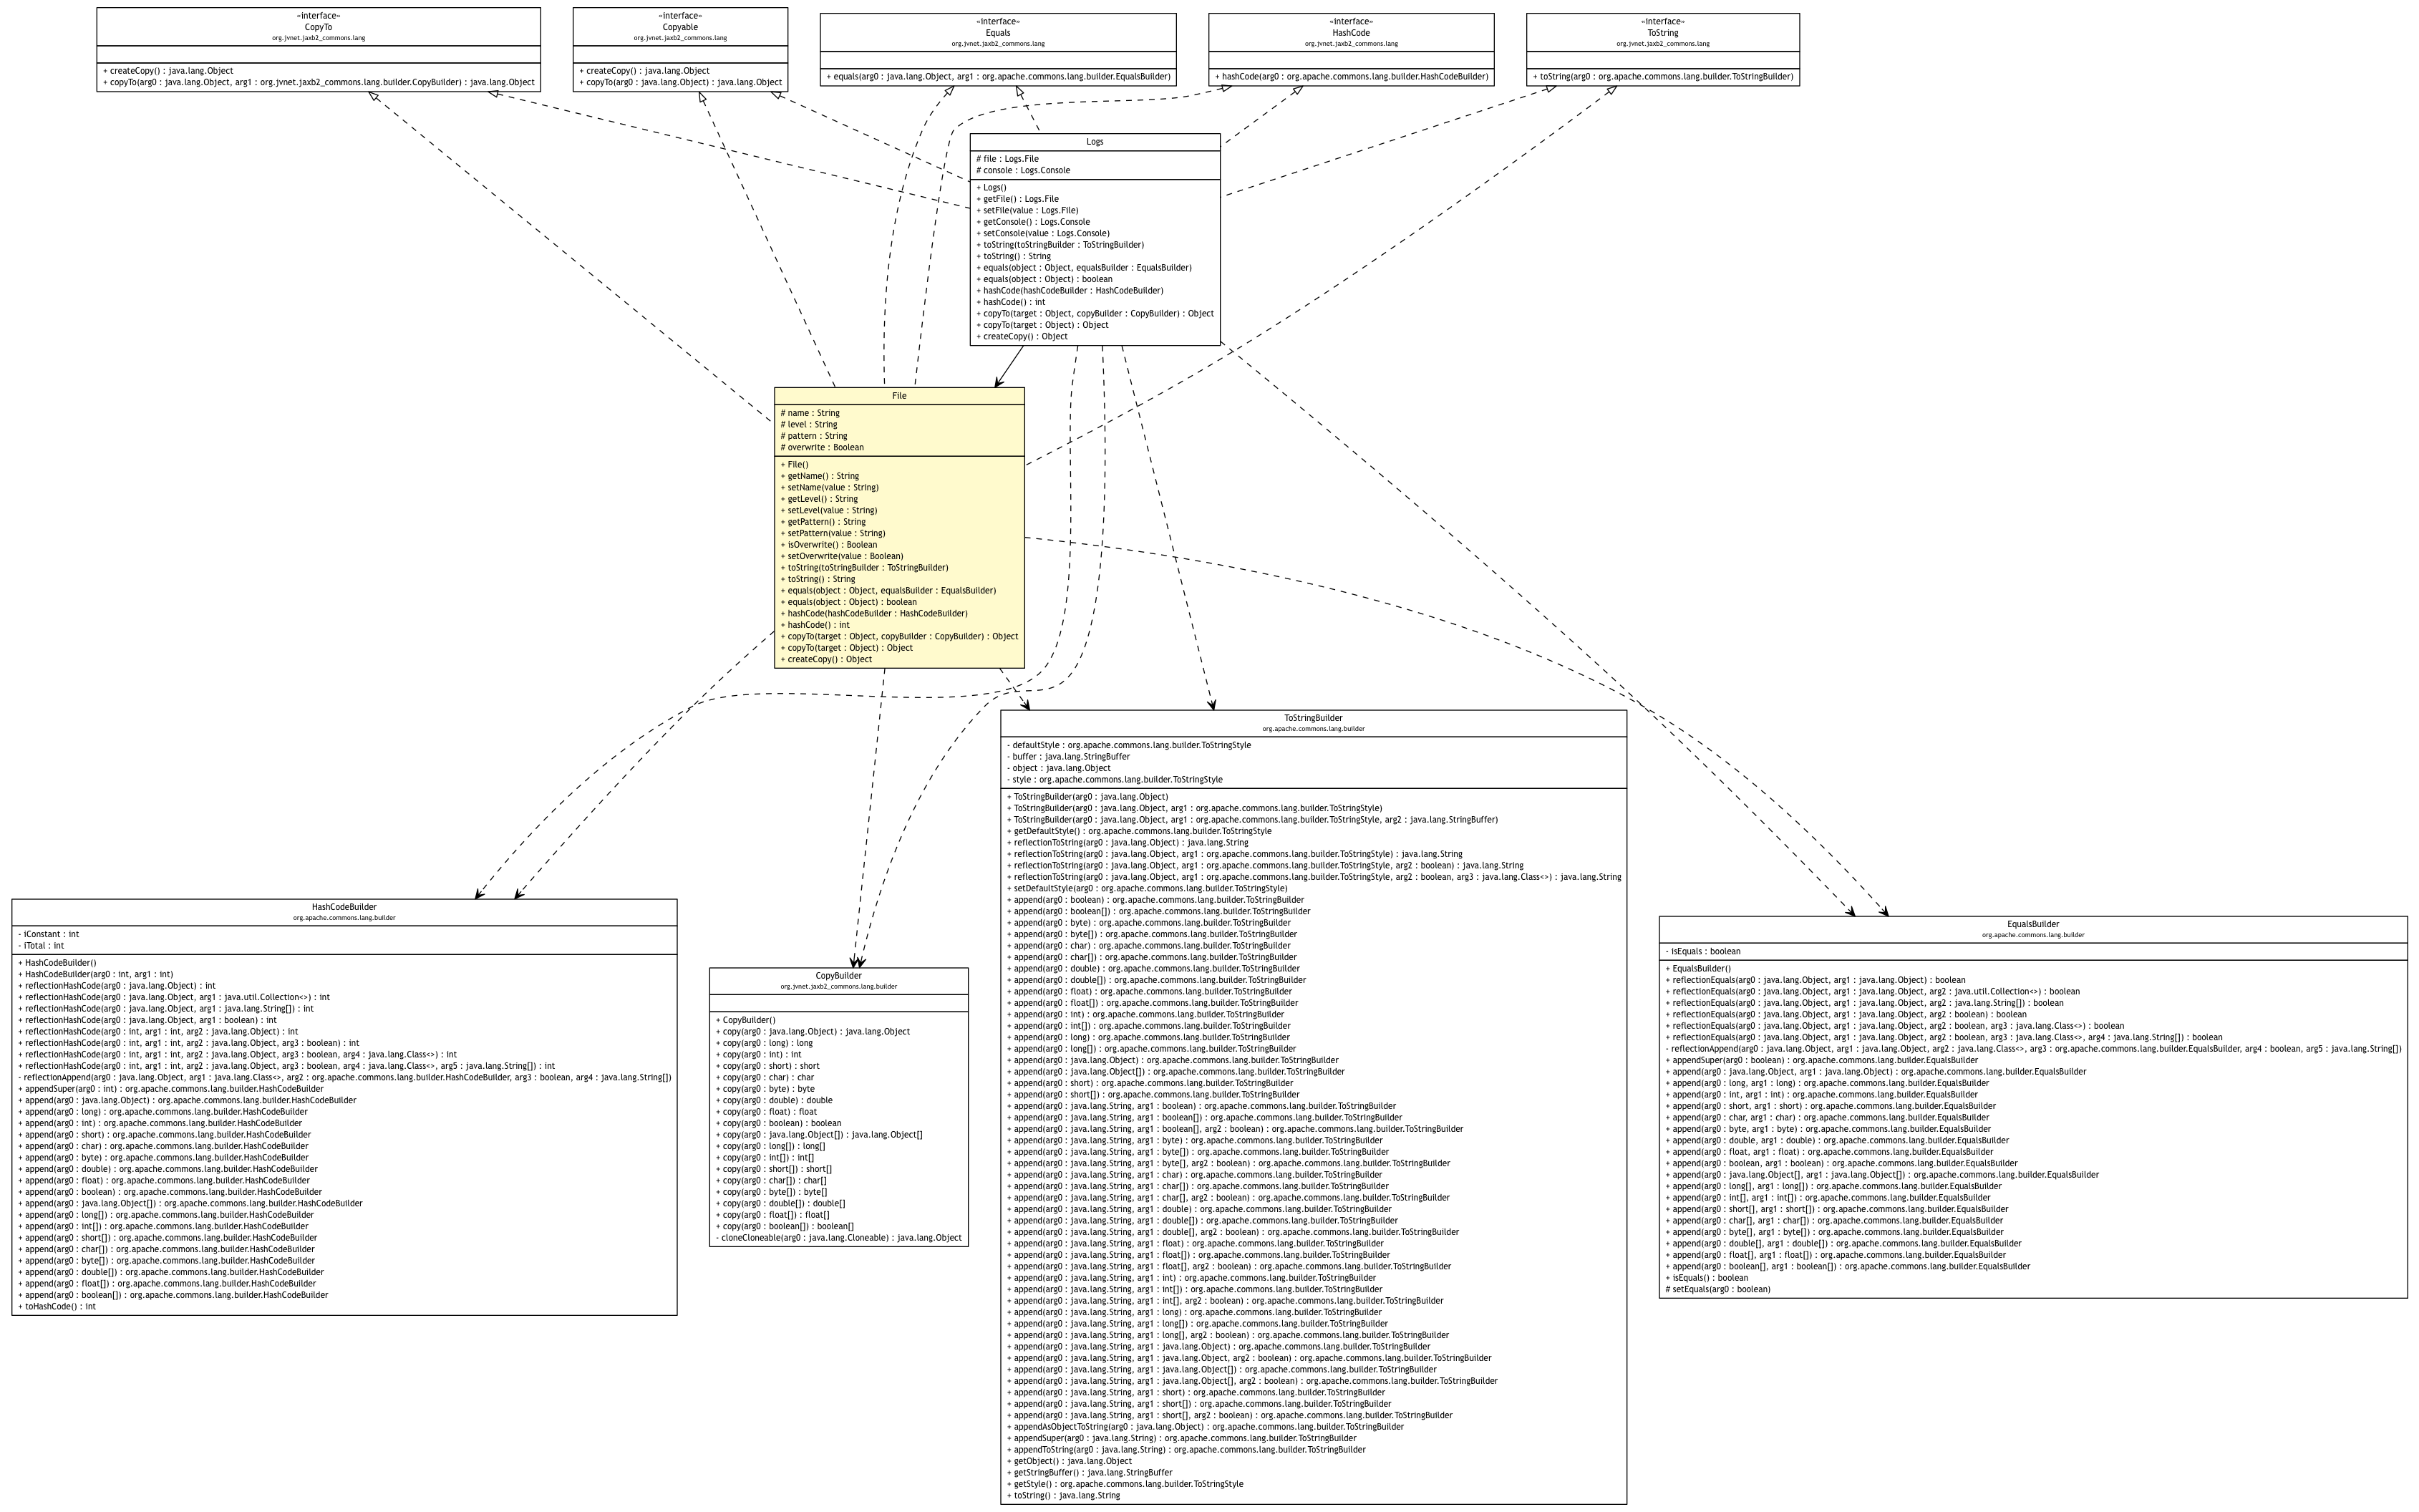Click '+ setFile(value : Logs.File)' method

[1027, 211]
